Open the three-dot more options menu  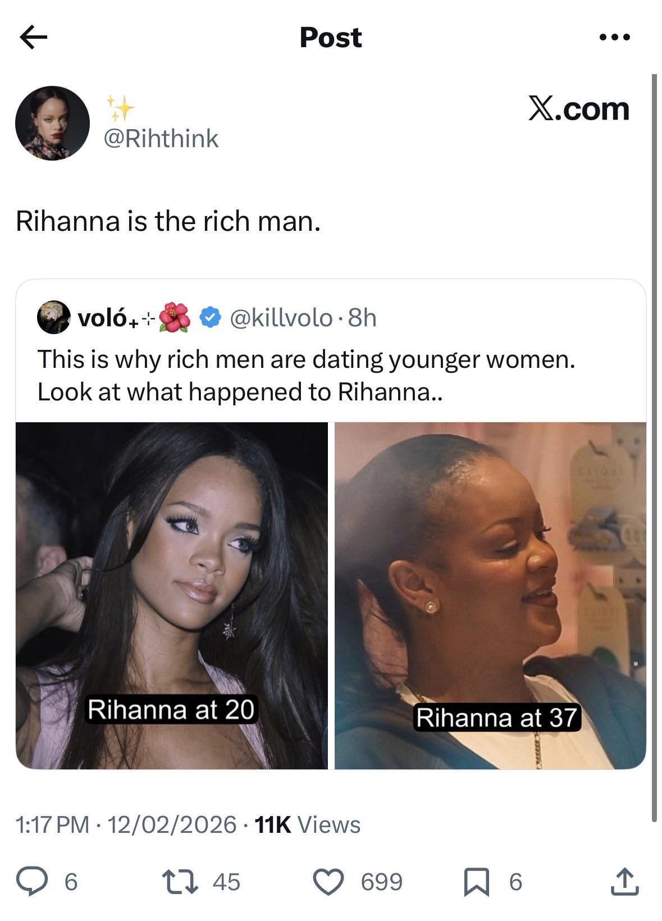[x=614, y=38]
